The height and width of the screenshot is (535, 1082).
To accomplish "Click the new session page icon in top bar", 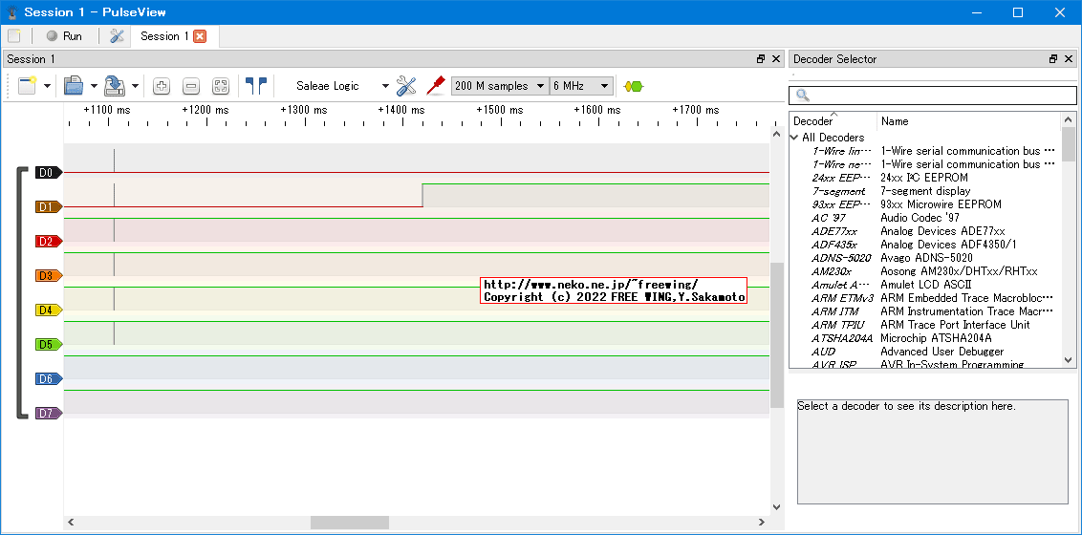I will point(14,36).
